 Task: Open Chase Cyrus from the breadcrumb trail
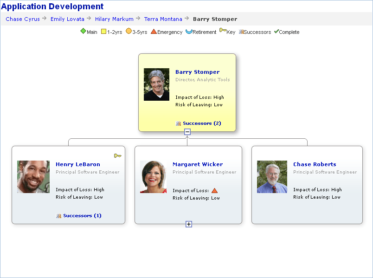22,19
